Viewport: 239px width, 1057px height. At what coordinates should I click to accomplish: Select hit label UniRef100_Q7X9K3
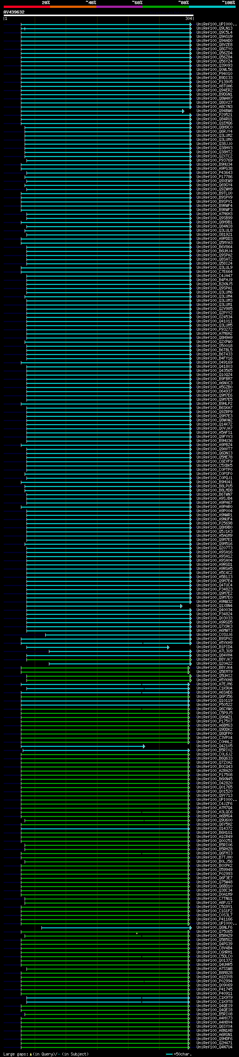214,627
